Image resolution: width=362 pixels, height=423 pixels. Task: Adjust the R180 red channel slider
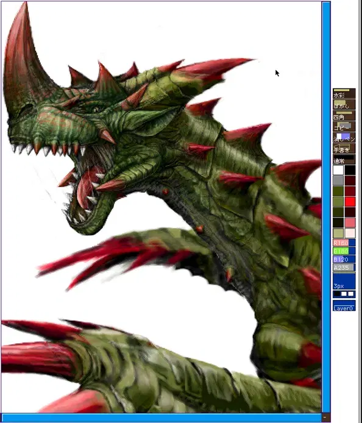(344, 243)
